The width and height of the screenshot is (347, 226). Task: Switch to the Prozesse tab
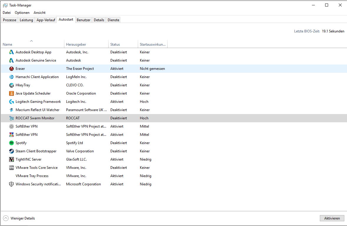pos(9,20)
